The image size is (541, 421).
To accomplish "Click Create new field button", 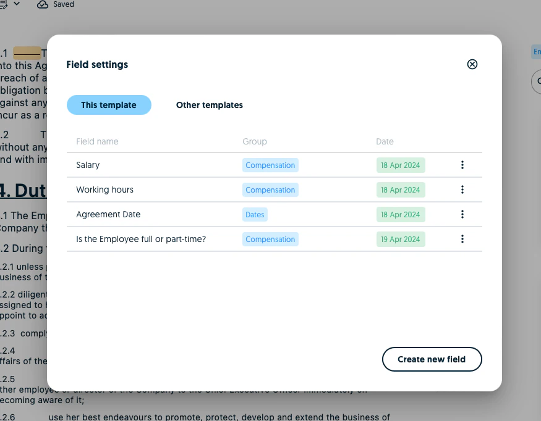I will [x=432, y=359].
